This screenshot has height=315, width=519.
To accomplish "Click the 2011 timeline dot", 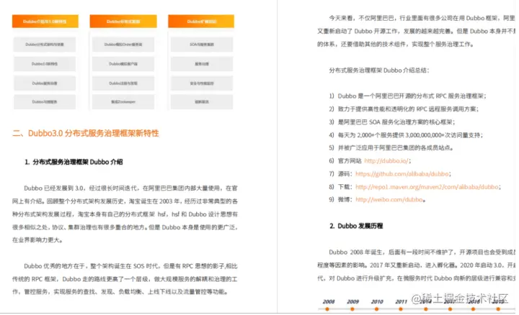I will 401,309.
